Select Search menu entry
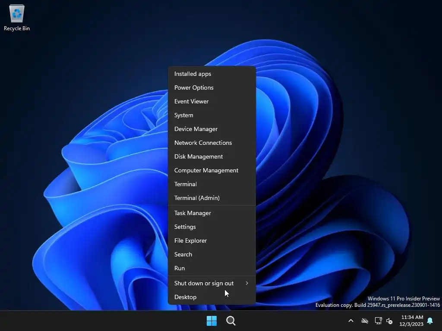Image resolution: width=442 pixels, height=331 pixels. pos(212,254)
